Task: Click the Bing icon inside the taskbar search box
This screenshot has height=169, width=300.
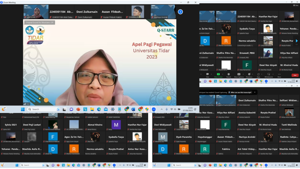Action: pos(58,109)
